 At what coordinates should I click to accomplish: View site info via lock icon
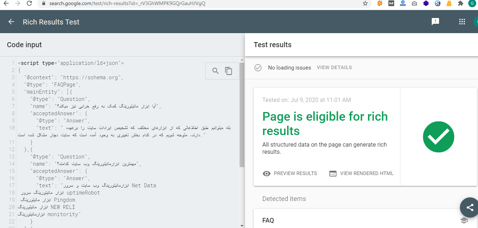44,3
